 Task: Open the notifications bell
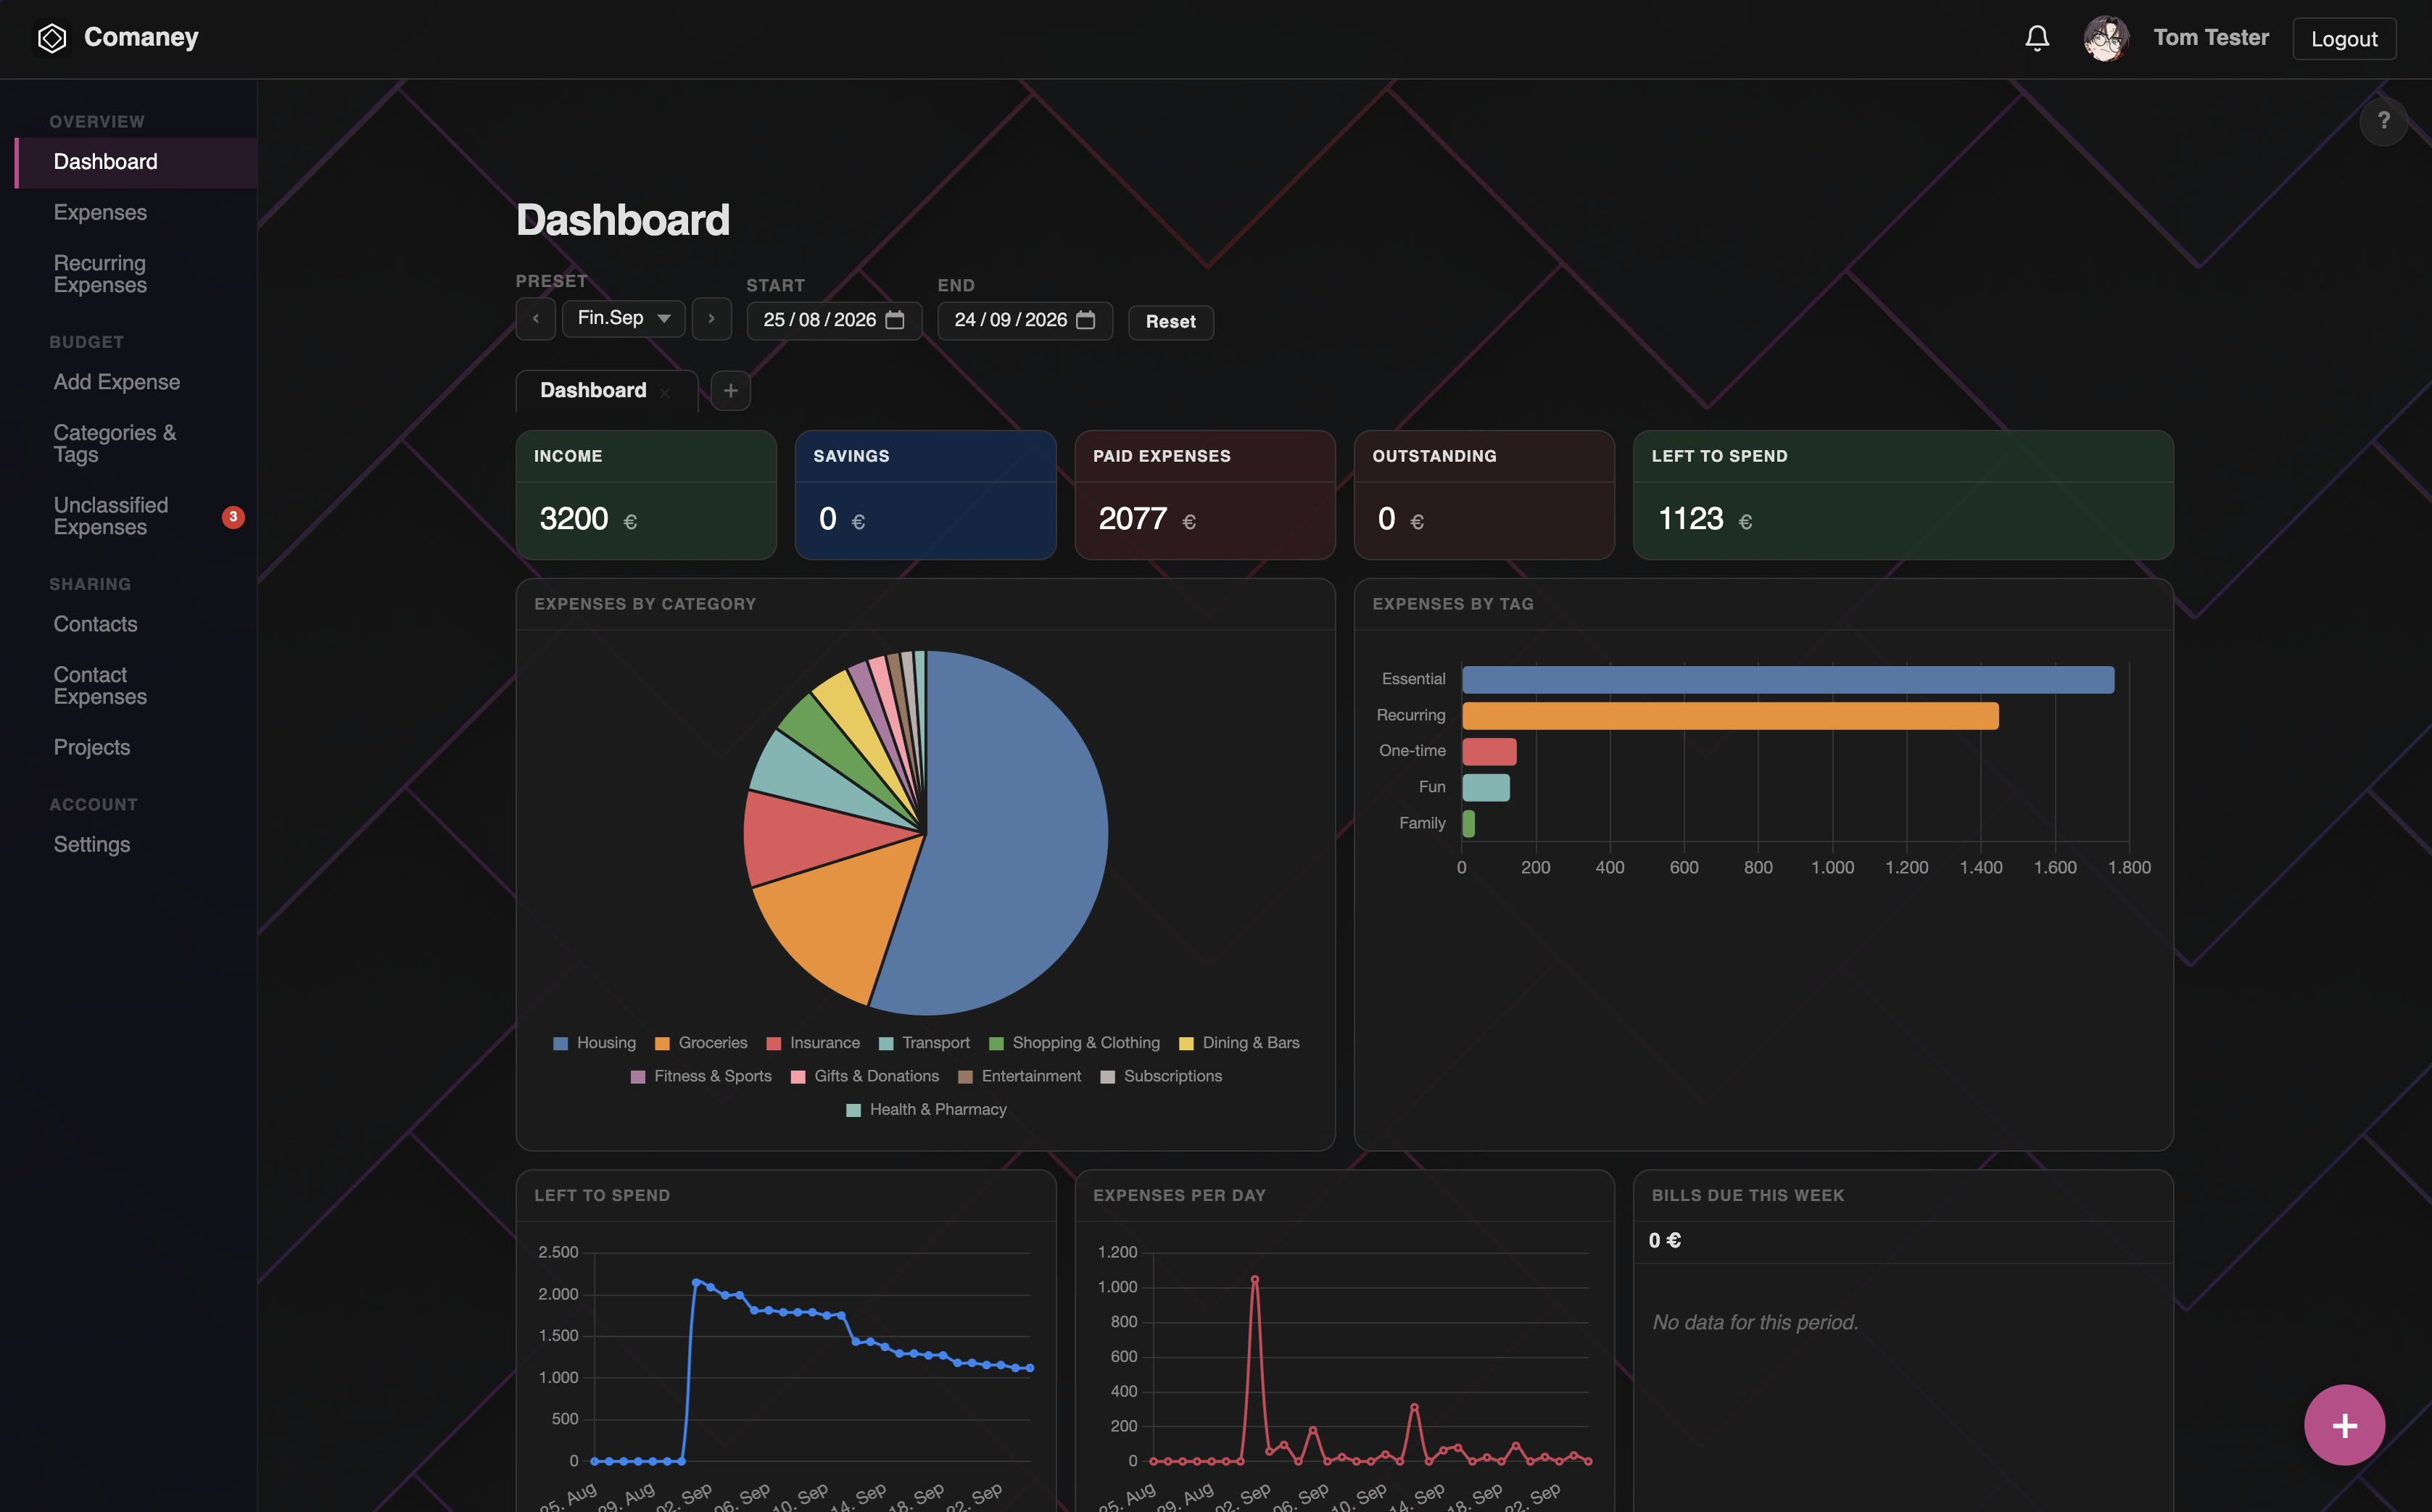pos(2037,38)
